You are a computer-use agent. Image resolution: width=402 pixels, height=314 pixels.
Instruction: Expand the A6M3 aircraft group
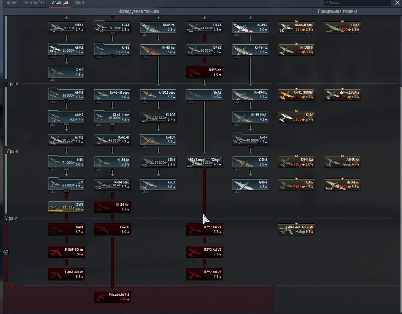coord(67,95)
